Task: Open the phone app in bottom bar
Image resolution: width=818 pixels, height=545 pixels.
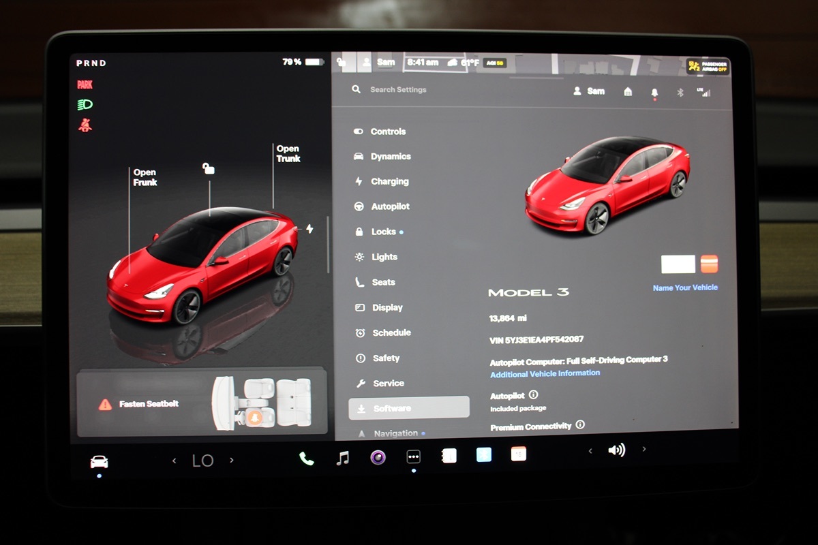Action: point(307,458)
